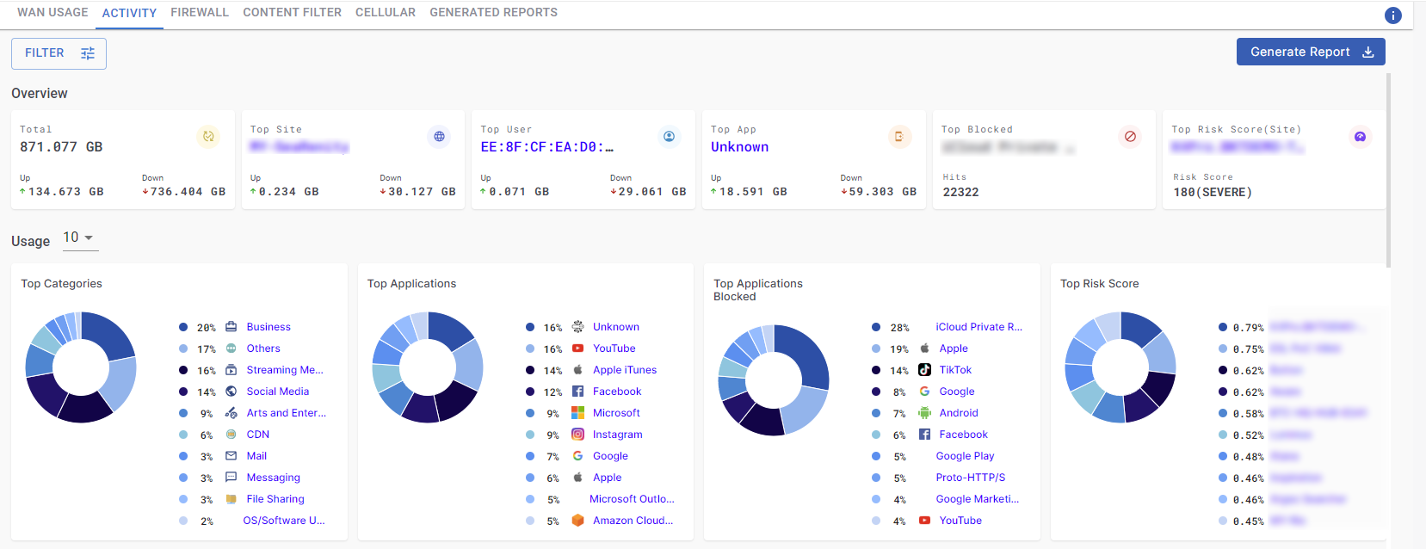This screenshot has height=549, width=1426.
Task: Click the vertical scrollbar on right edge
Action: pyautogui.click(x=1387, y=172)
